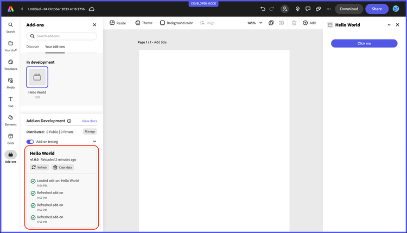Click the Click me button
407x233 pixels.
(364, 43)
